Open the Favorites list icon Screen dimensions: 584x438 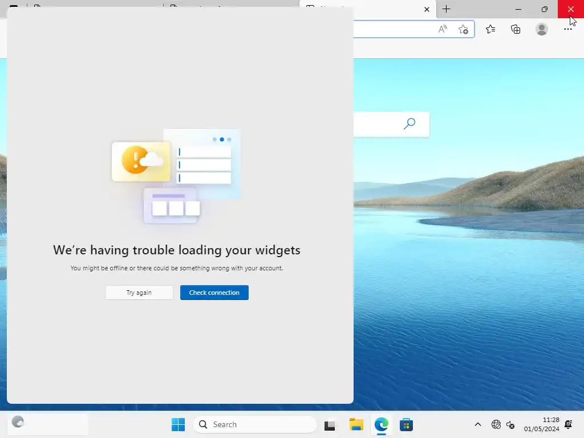[490, 29]
